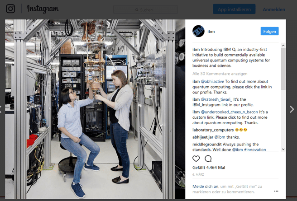Viewport: 297px width, 201px height.
Task: Click the 6. MÄRZ post date
Action: point(198,174)
